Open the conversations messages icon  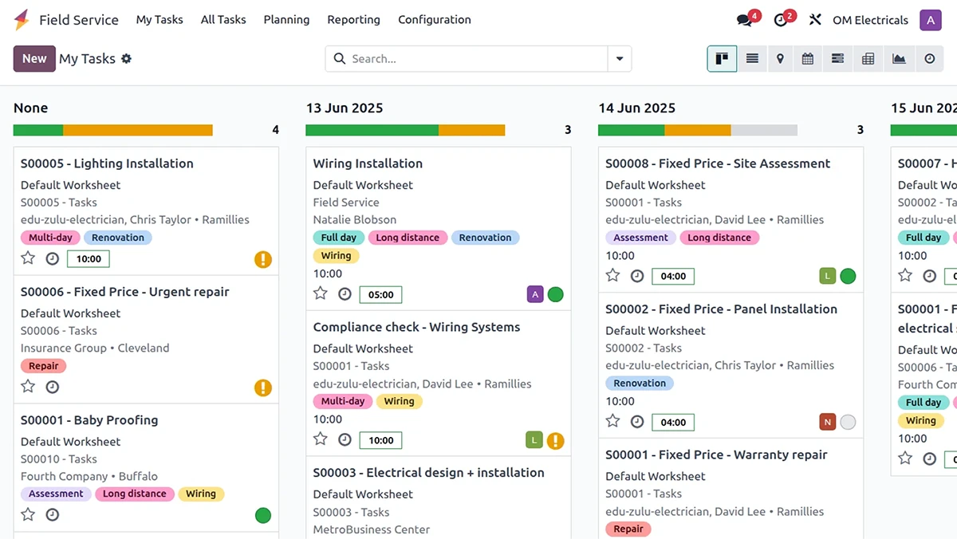click(x=745, y=20)
